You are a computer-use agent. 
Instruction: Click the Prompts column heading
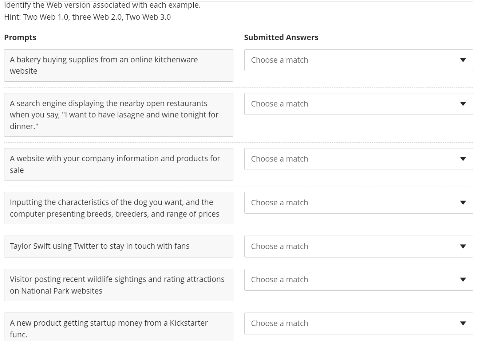pyautogui.click(x=20, y=38)
